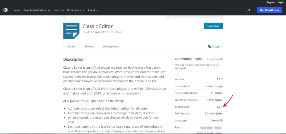This screenshot has height=134, width=286.
Task: Switch to the Development tab
Action: (111, 46)
